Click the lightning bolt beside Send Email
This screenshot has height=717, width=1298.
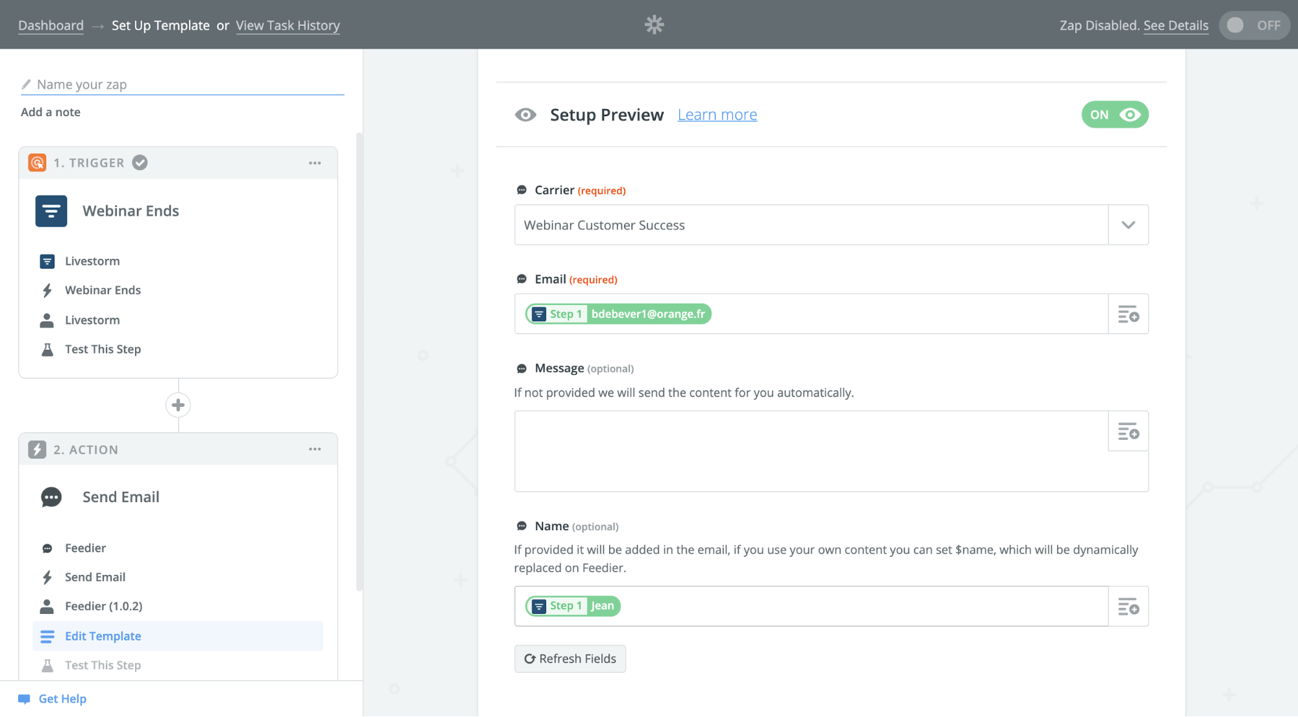coord(47,577)
